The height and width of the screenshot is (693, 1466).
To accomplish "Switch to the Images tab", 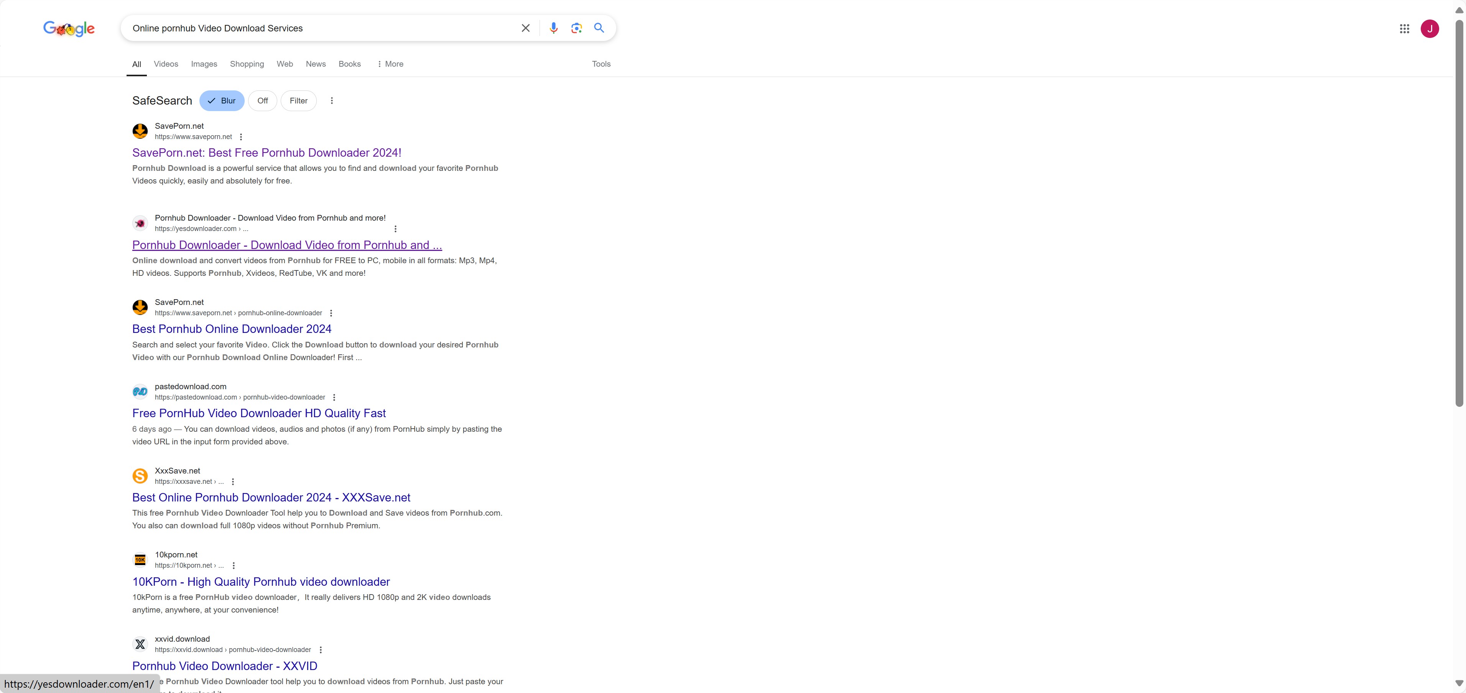I will [204, 64].
